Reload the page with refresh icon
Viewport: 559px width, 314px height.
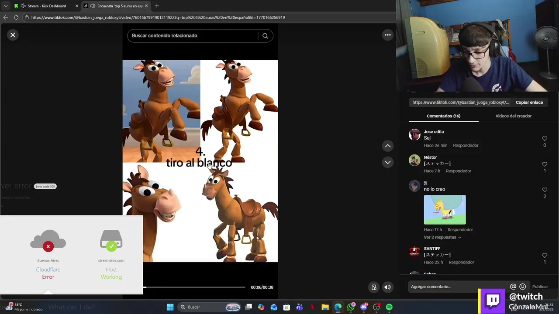tap(16, 17)
